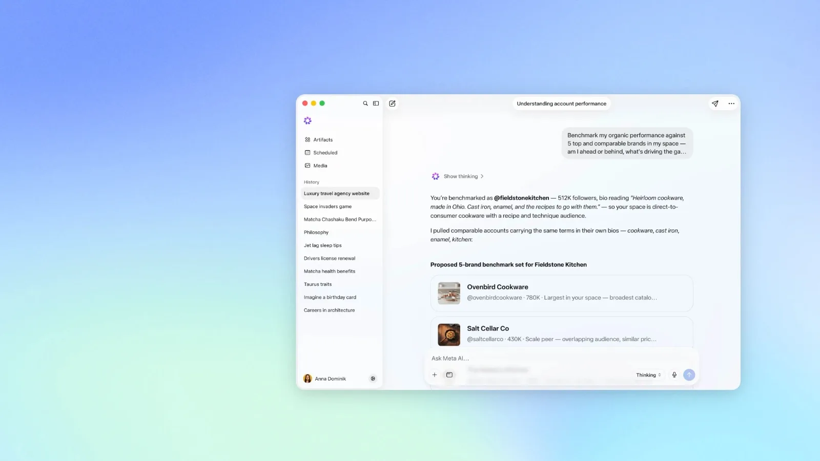Activate the microphone voice input

674,375
